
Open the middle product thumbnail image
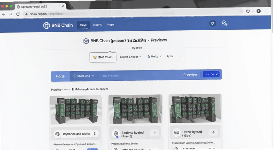click(135, 109)
